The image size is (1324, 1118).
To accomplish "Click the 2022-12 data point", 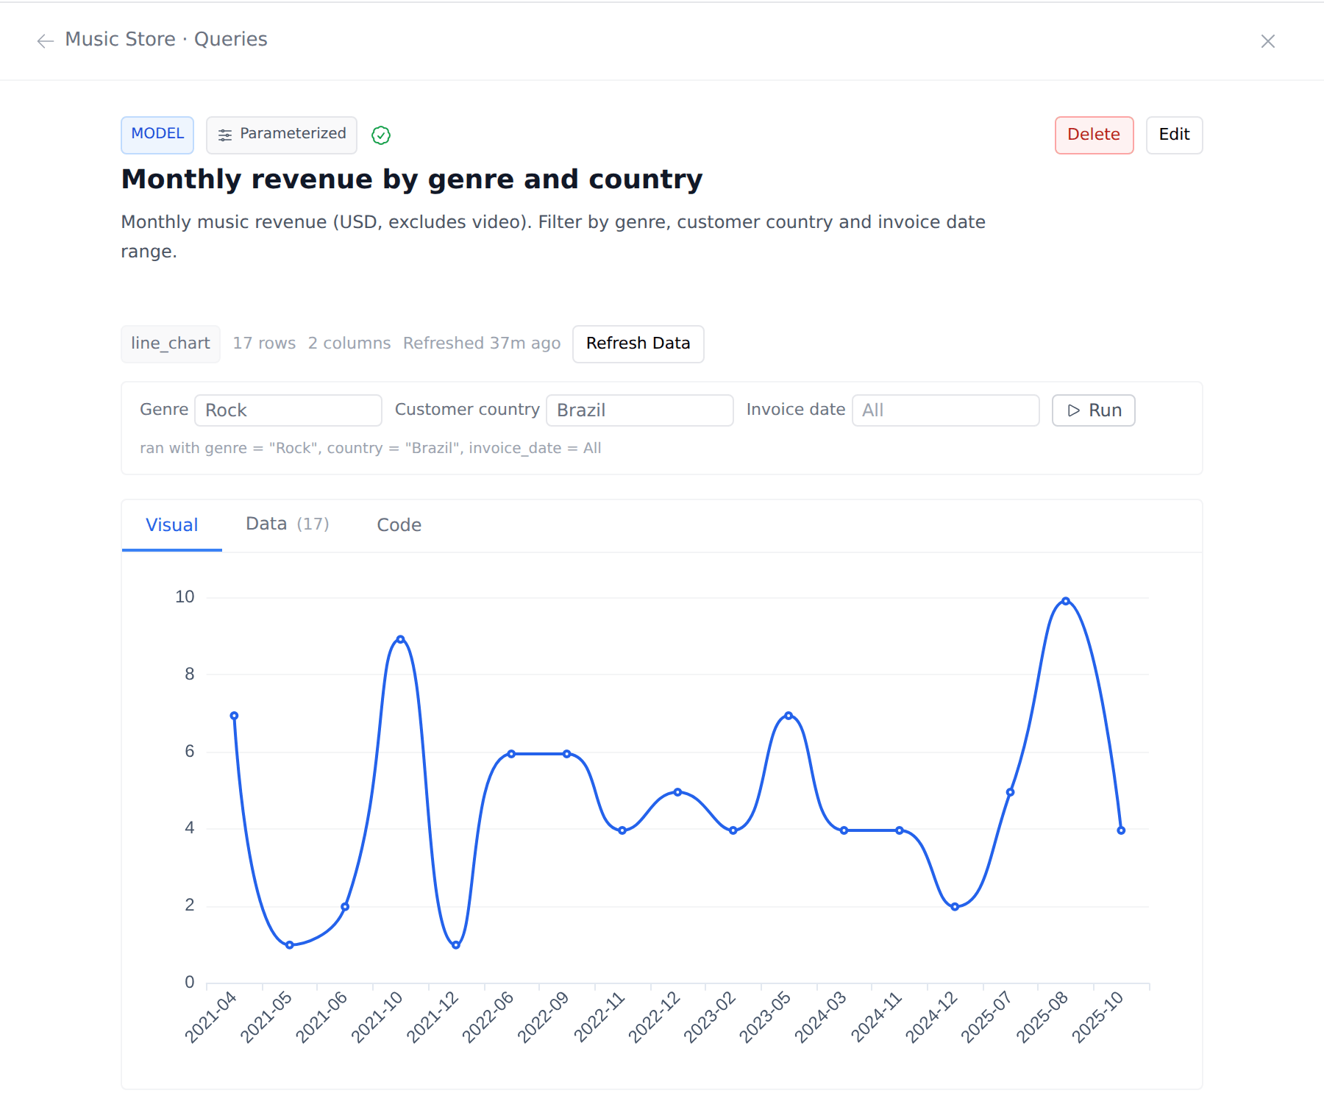I will pos(677,792).
